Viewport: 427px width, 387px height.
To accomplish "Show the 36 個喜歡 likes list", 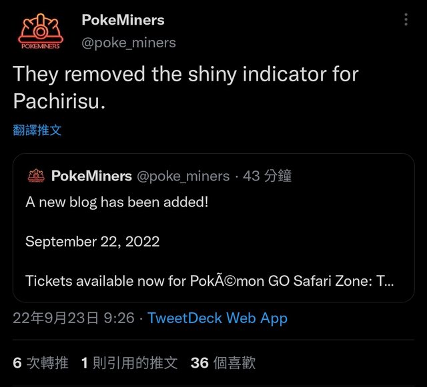I will pos(223,363).
